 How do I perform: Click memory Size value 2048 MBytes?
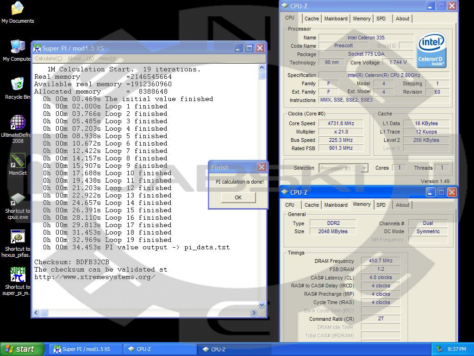coord(333,231)
